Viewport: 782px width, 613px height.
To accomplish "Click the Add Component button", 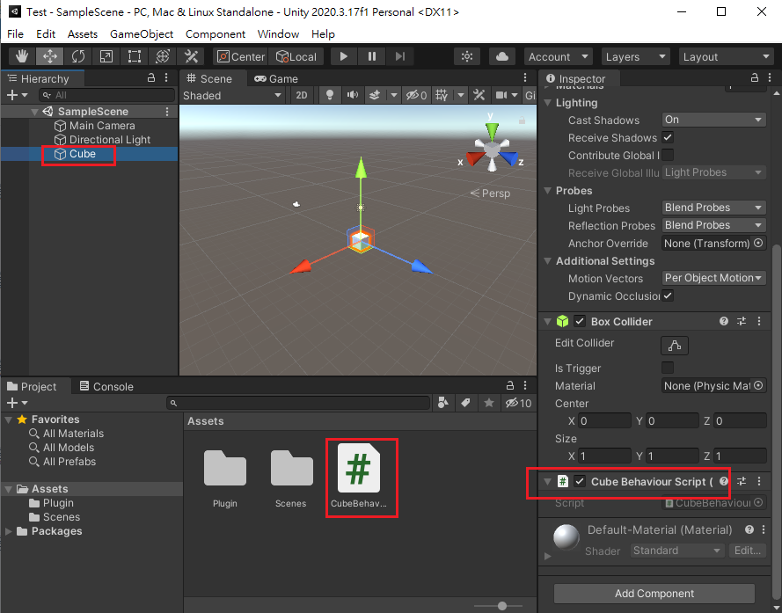I will pos(654,593).
